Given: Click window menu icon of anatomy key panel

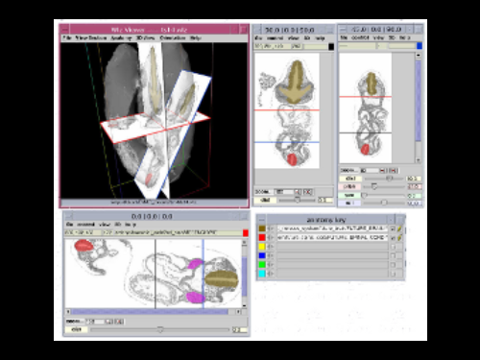Looking at the screenshot, I should click(x=261, y=220).
